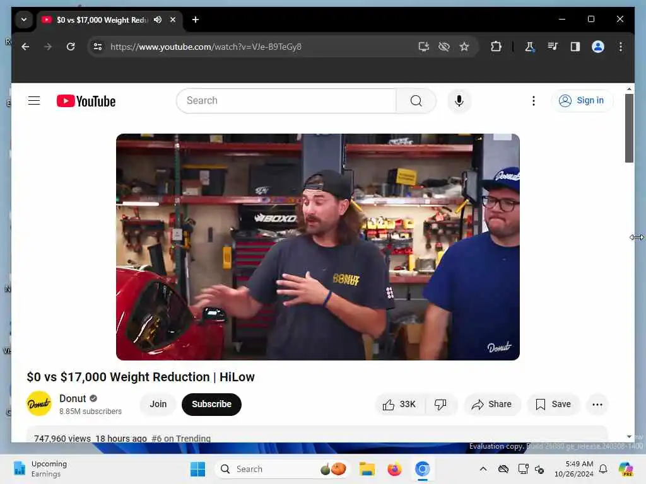Open the Windows Start menu
The image size is (646, 484).
pos(197,469)
